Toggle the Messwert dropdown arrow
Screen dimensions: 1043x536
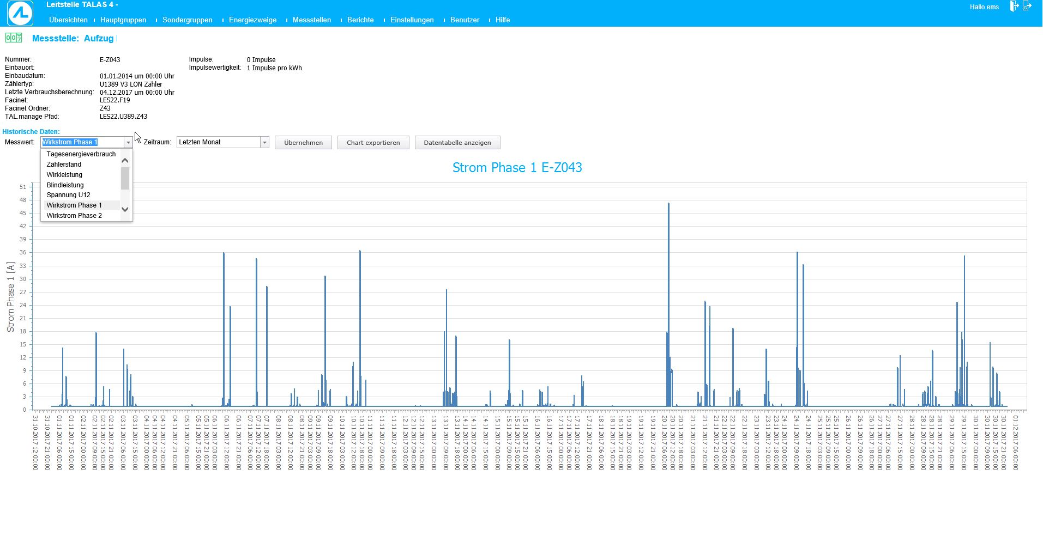pos(128,142)
